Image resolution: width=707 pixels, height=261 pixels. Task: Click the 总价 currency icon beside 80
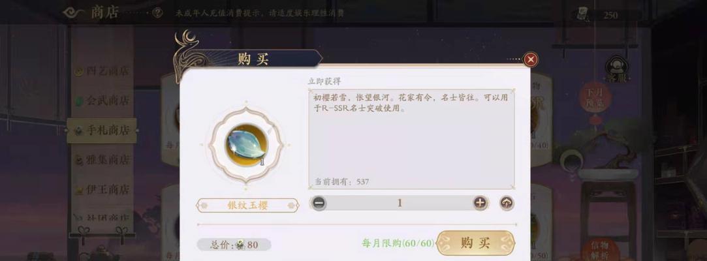(240, 245)
